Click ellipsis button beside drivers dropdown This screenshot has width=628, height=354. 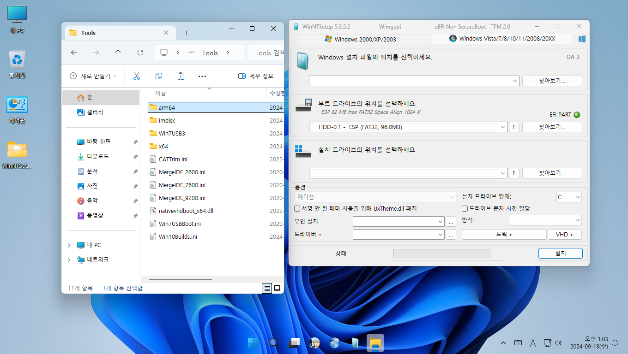click(451, 234)
